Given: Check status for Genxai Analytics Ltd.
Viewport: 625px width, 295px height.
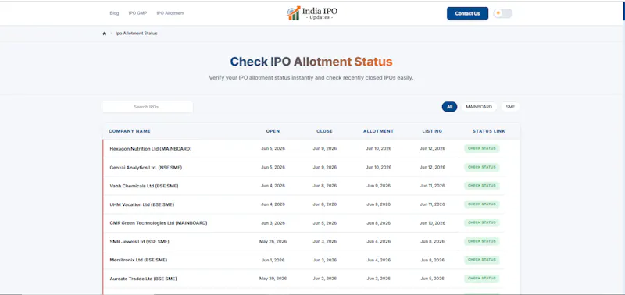Looking at the screenshot, I should 482,167.
